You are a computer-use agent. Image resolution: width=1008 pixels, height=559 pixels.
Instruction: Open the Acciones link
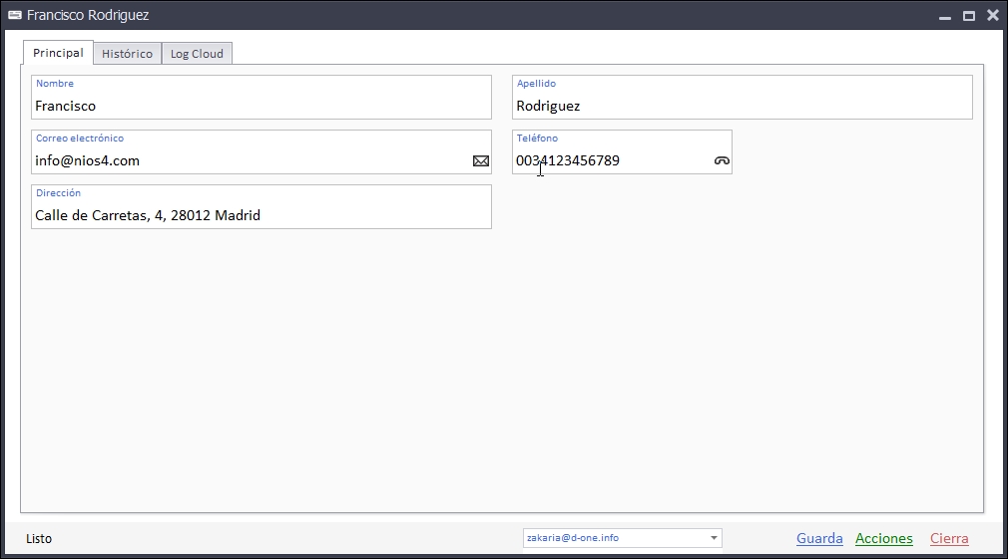point(883,538)
